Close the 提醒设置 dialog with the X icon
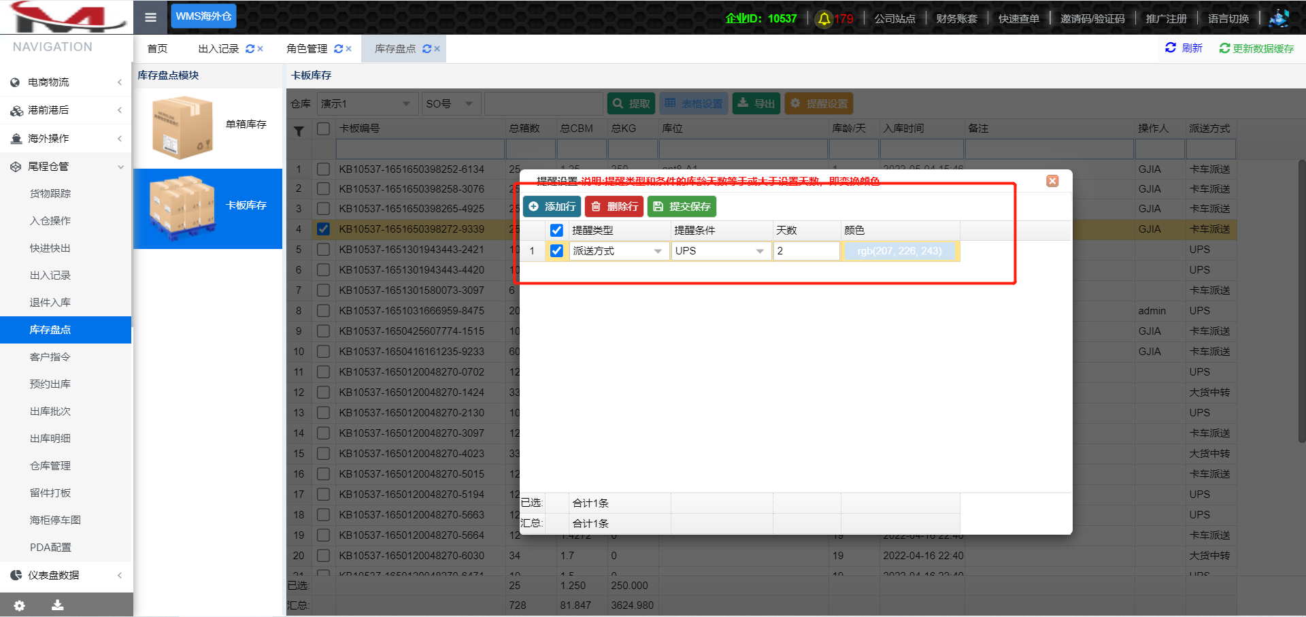This screenshot has height=617, width=1306. tap(1052, 181)
